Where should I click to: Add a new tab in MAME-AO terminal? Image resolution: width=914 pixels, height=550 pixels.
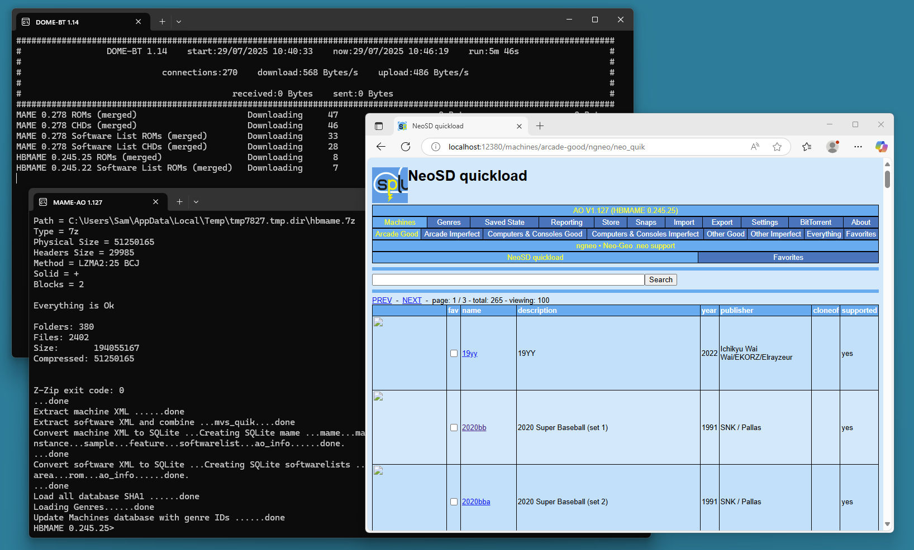179,202
